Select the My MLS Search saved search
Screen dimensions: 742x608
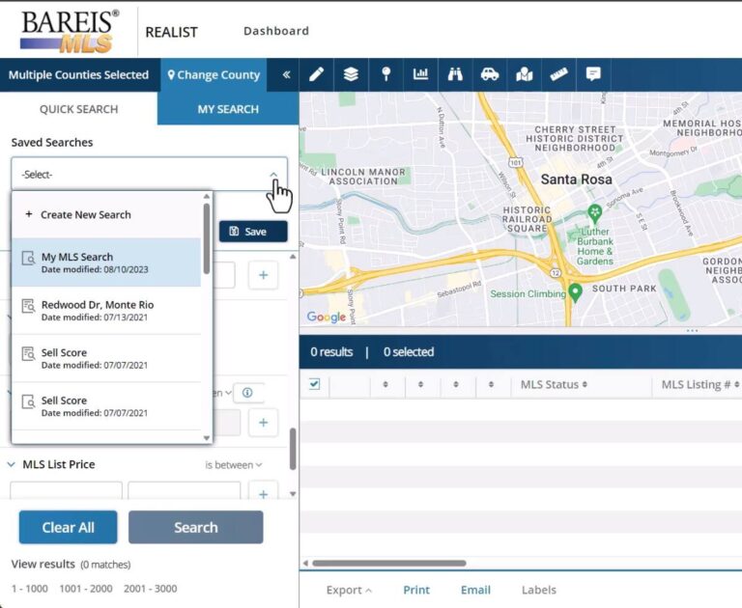(x=106, y=263)
